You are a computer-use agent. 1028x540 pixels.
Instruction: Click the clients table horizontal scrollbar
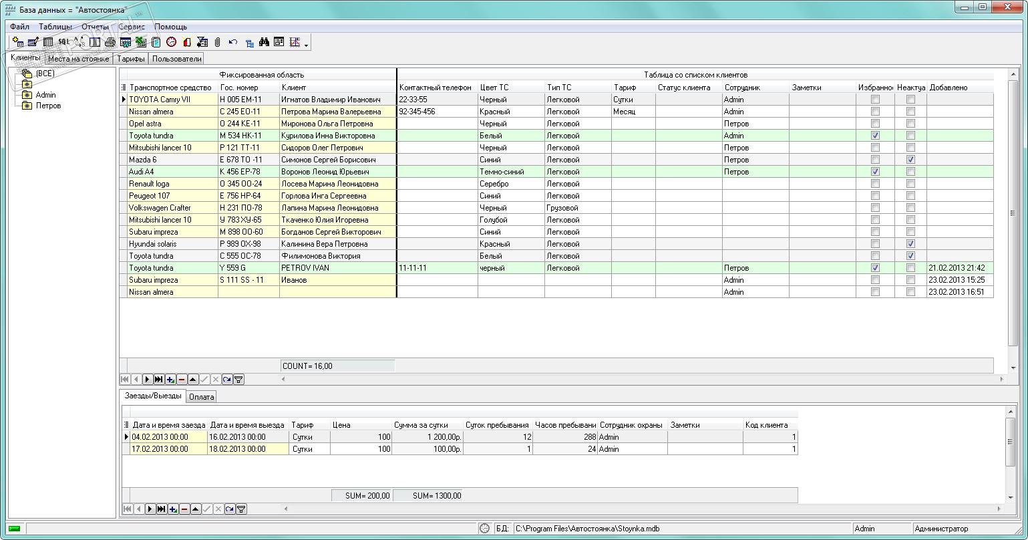click(x=641, y=379)
